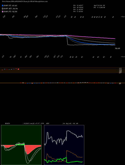
Task: Select the 'DOW ST: 45.45' legend text
Action: pos(10,5)
